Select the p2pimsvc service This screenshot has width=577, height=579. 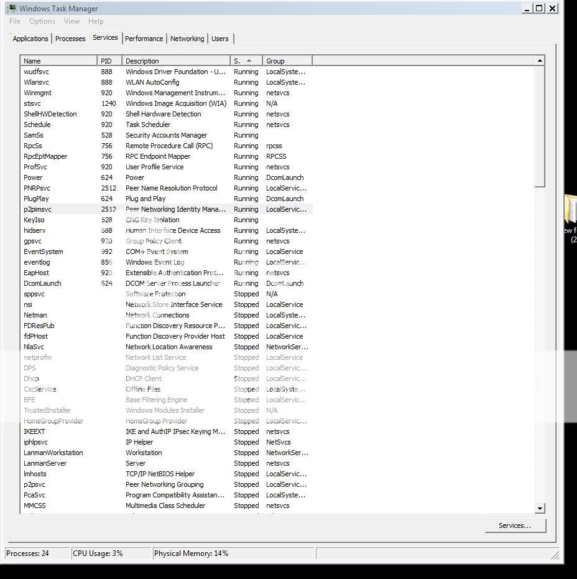coord(167,209)
